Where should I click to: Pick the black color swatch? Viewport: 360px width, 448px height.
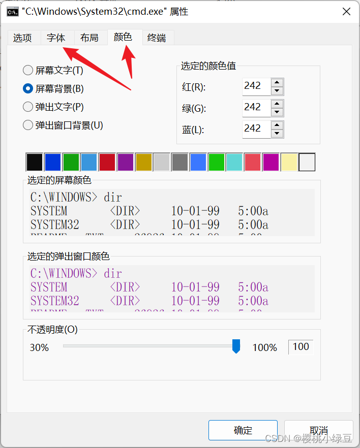(34, 162)
